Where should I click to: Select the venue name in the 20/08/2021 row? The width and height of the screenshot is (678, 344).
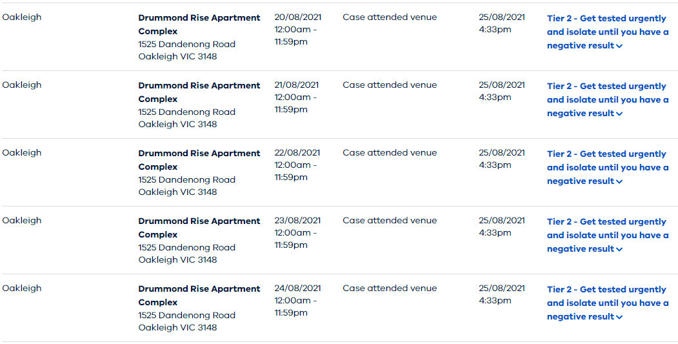199,24
